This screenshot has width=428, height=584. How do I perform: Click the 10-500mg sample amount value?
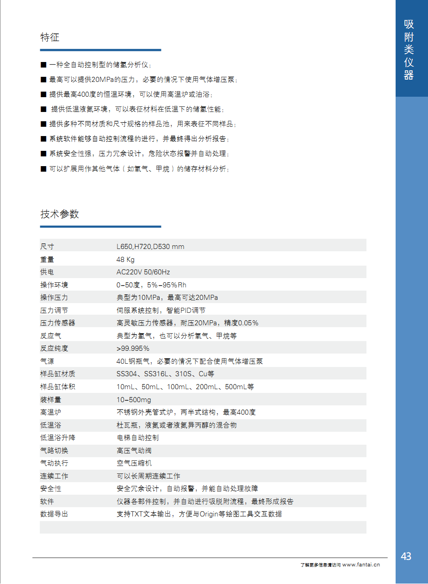pos(133,400)
